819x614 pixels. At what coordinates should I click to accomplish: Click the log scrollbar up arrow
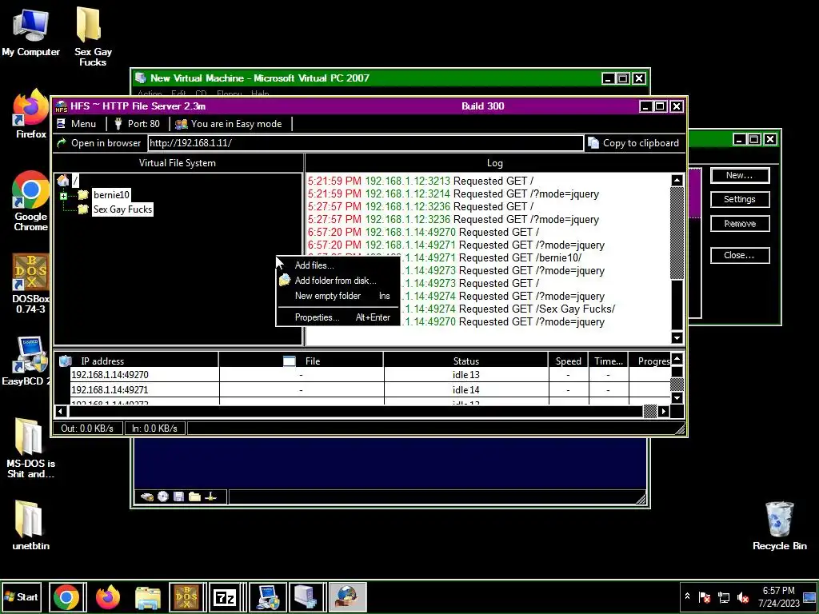pos(677,181)
